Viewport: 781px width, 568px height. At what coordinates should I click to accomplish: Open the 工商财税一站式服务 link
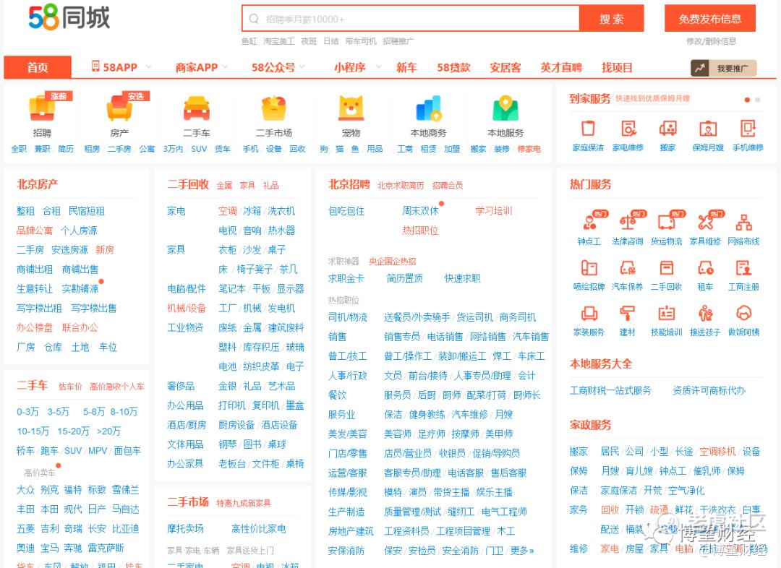point(610,390)
